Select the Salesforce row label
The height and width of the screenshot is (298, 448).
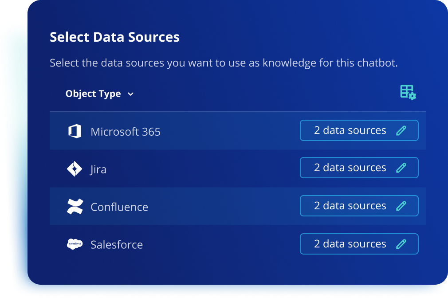[x=117, y=245]
